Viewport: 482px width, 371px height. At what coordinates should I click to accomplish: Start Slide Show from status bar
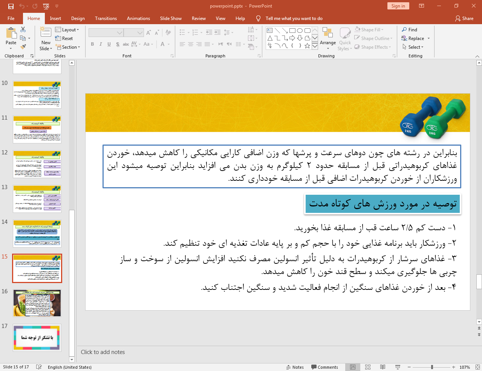tap(398, 367)
